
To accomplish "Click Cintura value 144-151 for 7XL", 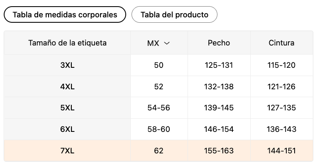I will (282, 150).
